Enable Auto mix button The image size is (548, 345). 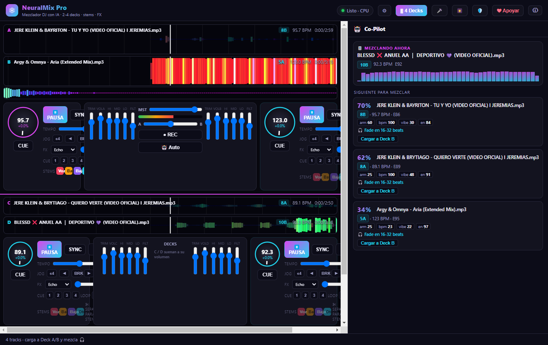pos(170,147)
